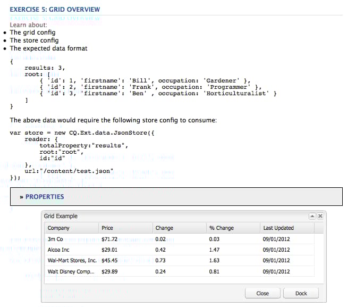Click the 1.63 percent change cell
This screenshot has width=347, height=307.
click(215, 261)
